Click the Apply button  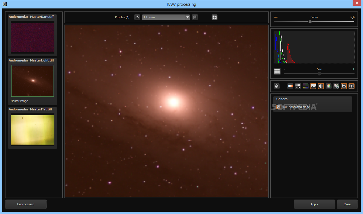point(314,204)
